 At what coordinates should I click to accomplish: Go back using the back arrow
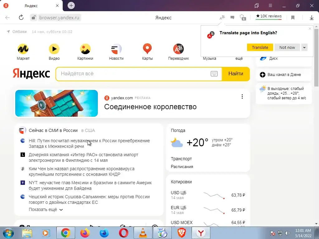[7, 17]
